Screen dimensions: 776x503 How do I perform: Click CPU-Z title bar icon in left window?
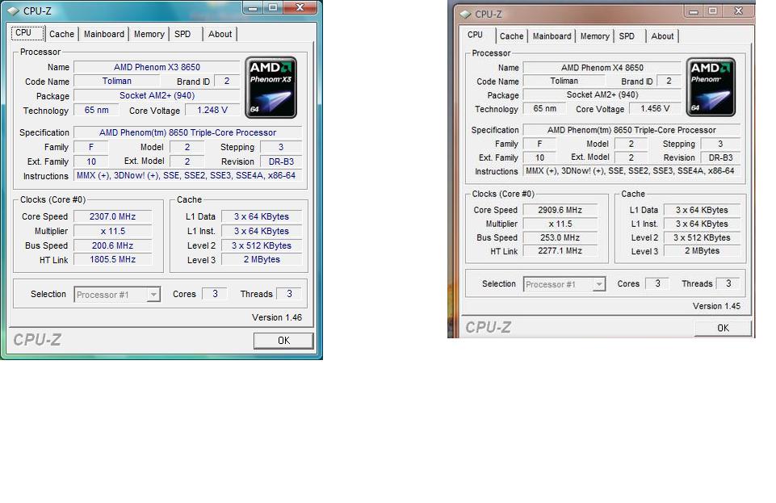click(x=13, y=10)
